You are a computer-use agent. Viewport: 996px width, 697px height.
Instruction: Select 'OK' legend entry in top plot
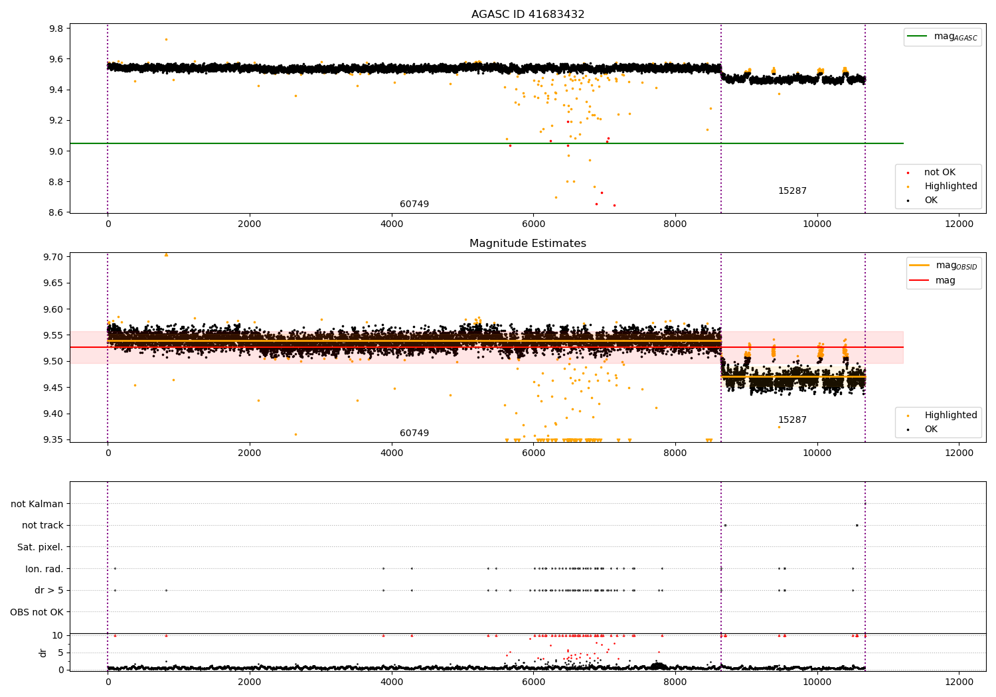[931, 200]
